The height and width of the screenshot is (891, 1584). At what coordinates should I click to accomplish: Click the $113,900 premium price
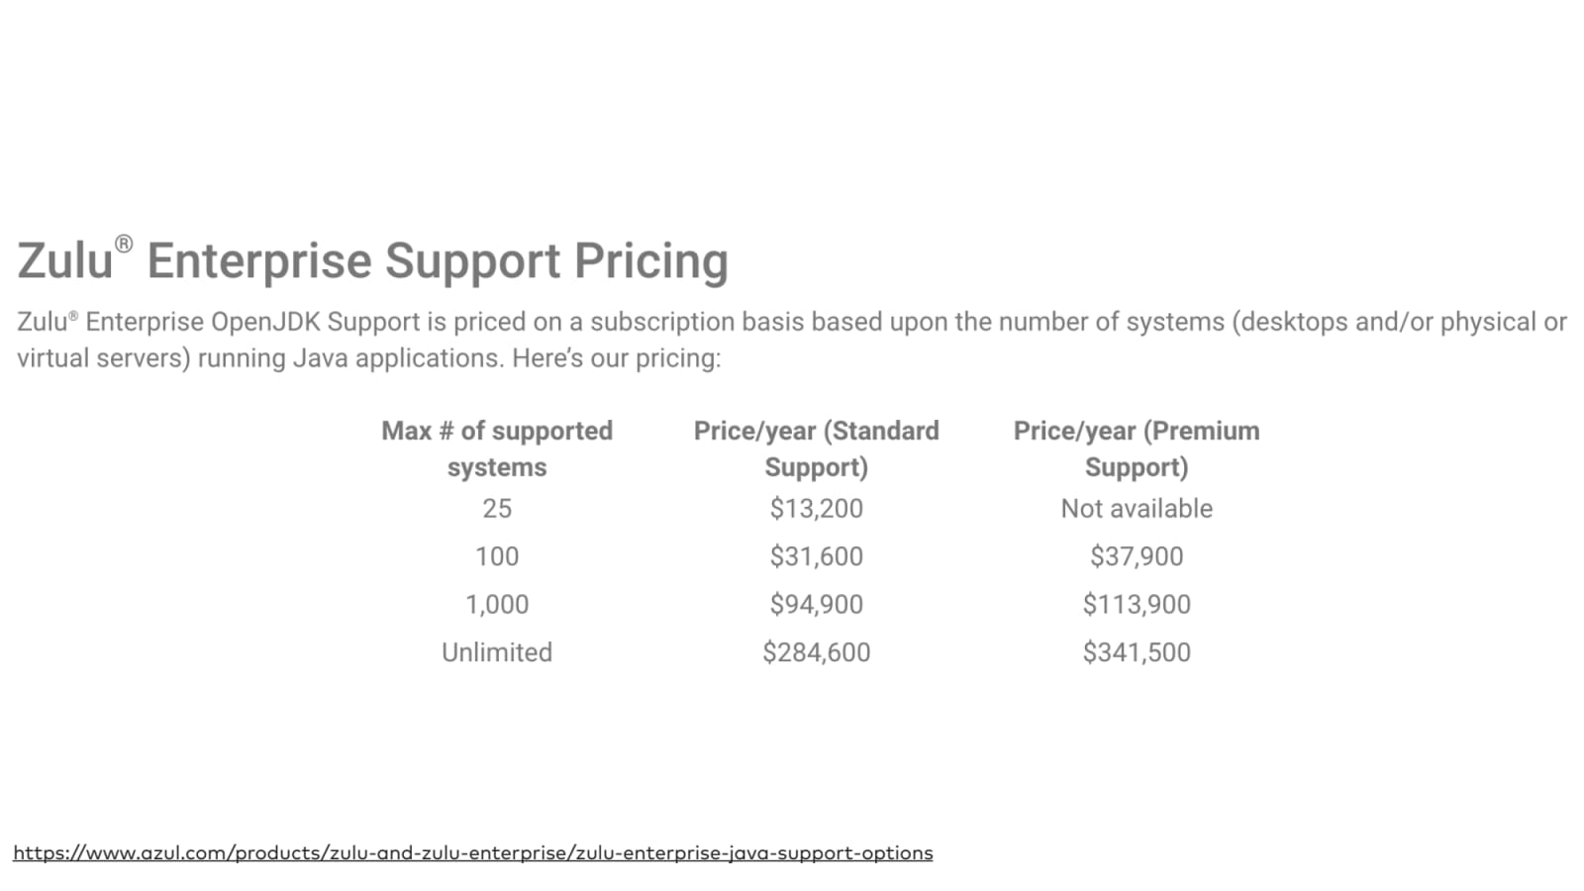(x=1136, y=604)
